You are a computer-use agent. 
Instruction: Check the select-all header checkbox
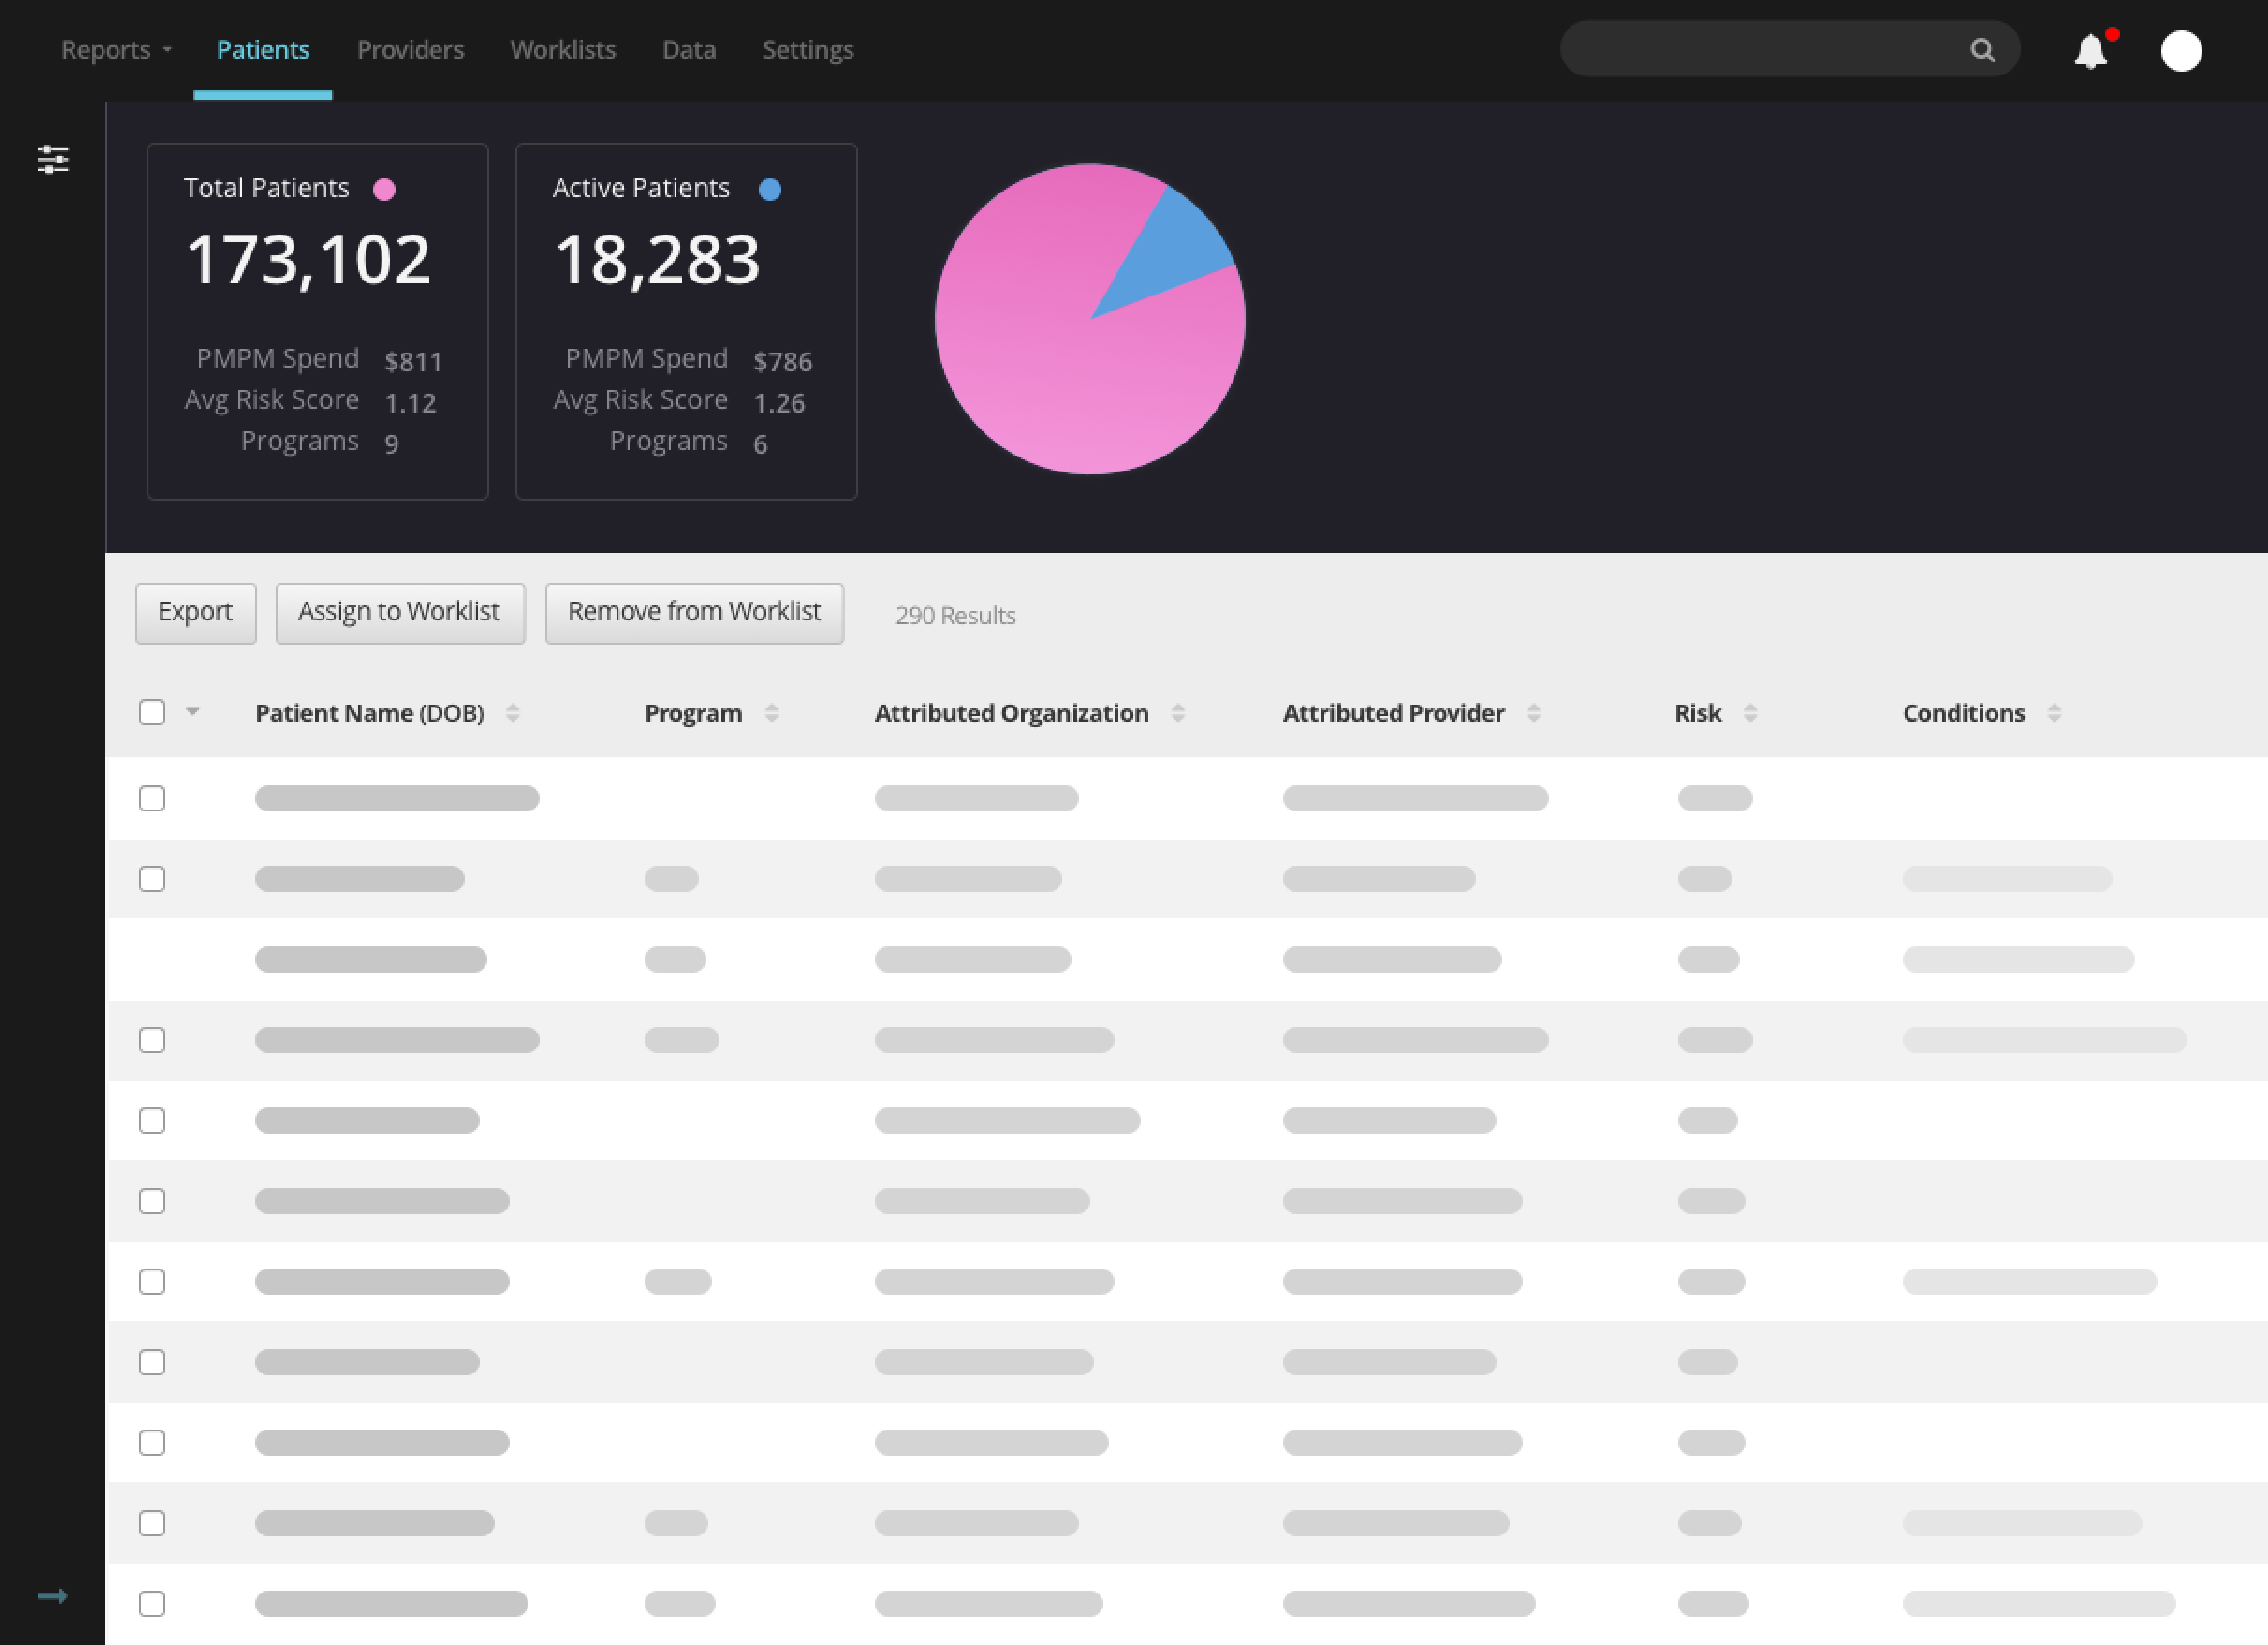click(152, 712)
